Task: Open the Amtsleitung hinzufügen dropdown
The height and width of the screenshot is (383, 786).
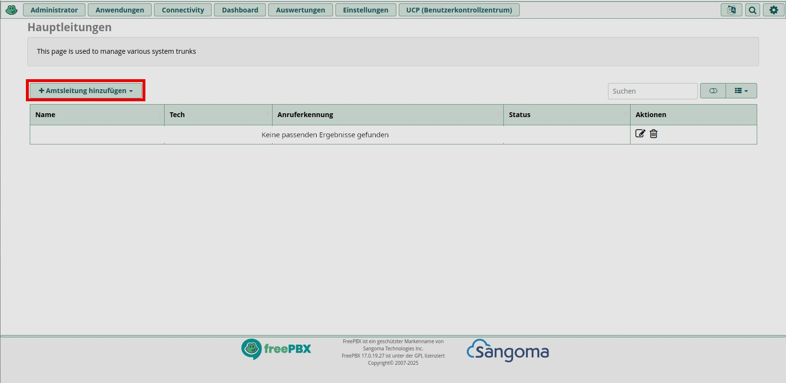Action: [86, 91]
